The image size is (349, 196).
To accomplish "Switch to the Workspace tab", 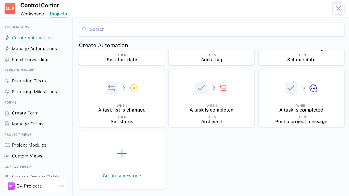I will [x=32, y=14].
